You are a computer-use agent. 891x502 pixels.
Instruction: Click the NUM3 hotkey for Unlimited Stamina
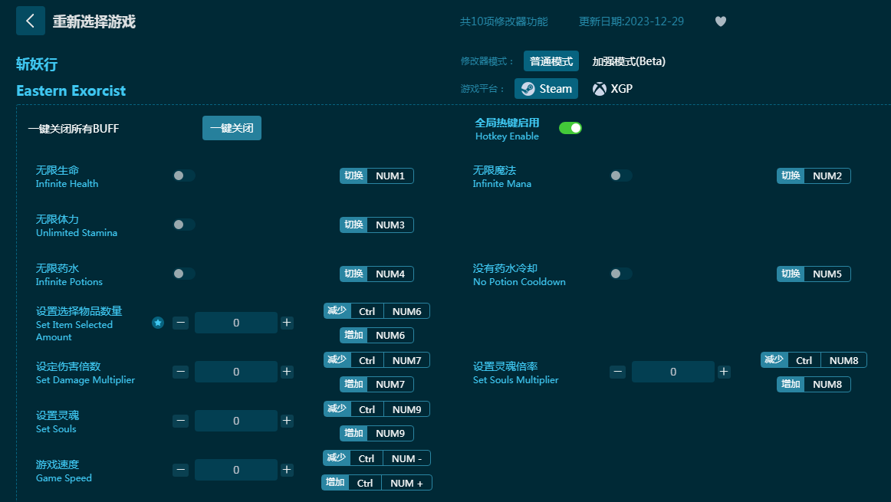[x=390, y=225]
